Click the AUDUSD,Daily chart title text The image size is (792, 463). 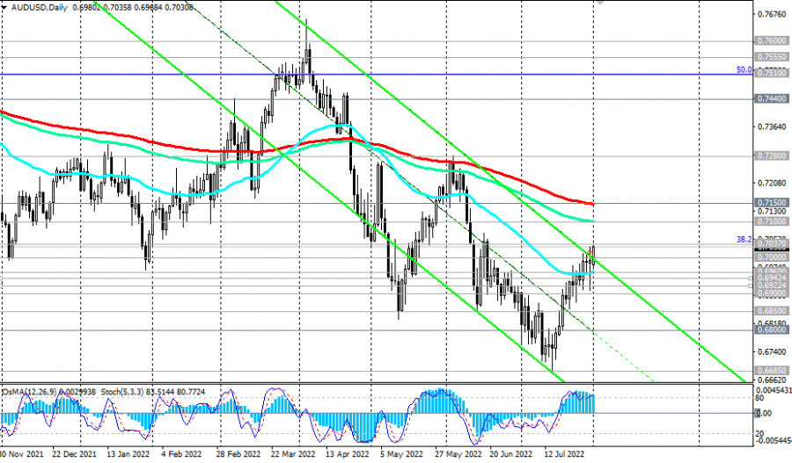38,6
